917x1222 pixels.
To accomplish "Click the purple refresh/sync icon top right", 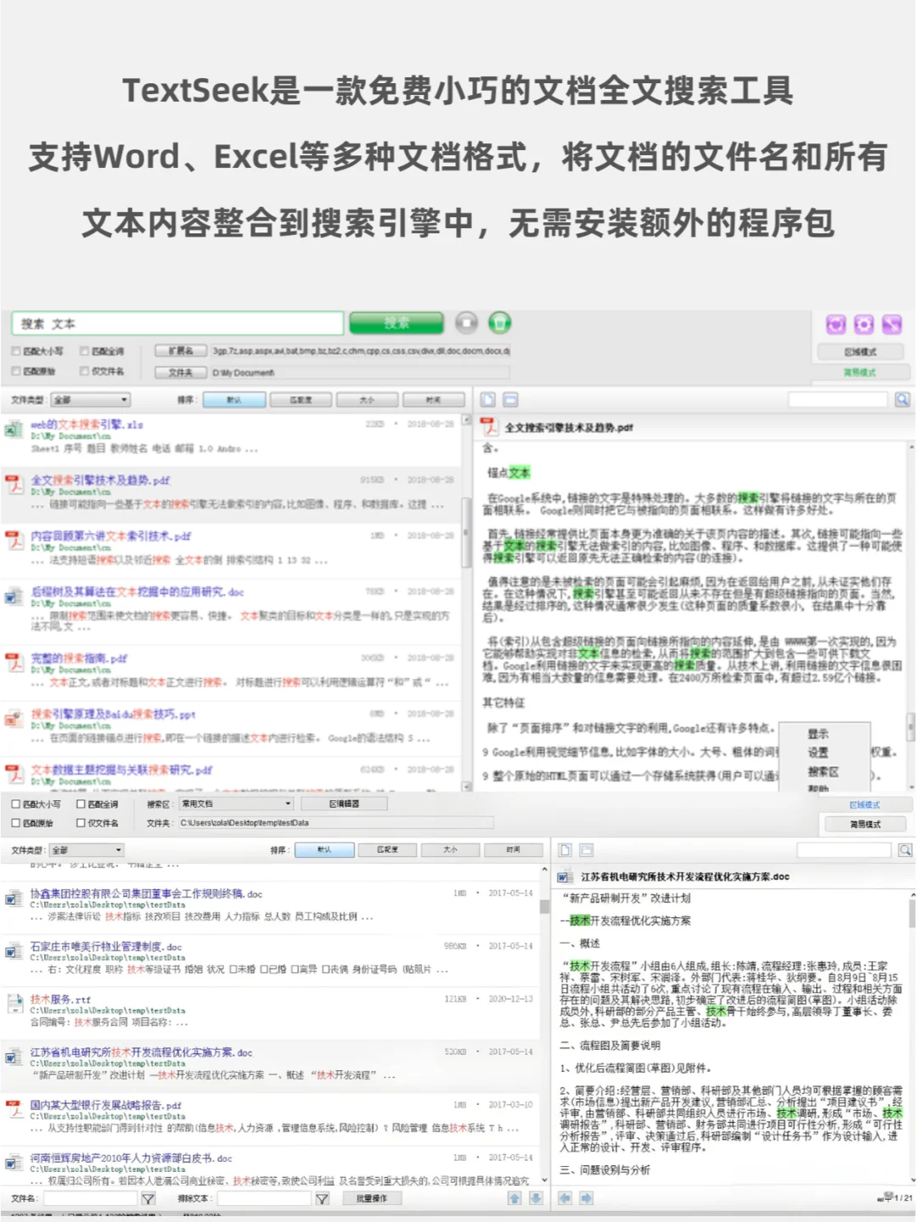I will 837,324.
